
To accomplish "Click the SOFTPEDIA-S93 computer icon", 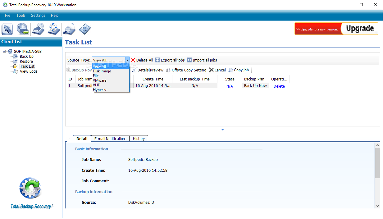I will pyautogui.click(x=10, y=52).
